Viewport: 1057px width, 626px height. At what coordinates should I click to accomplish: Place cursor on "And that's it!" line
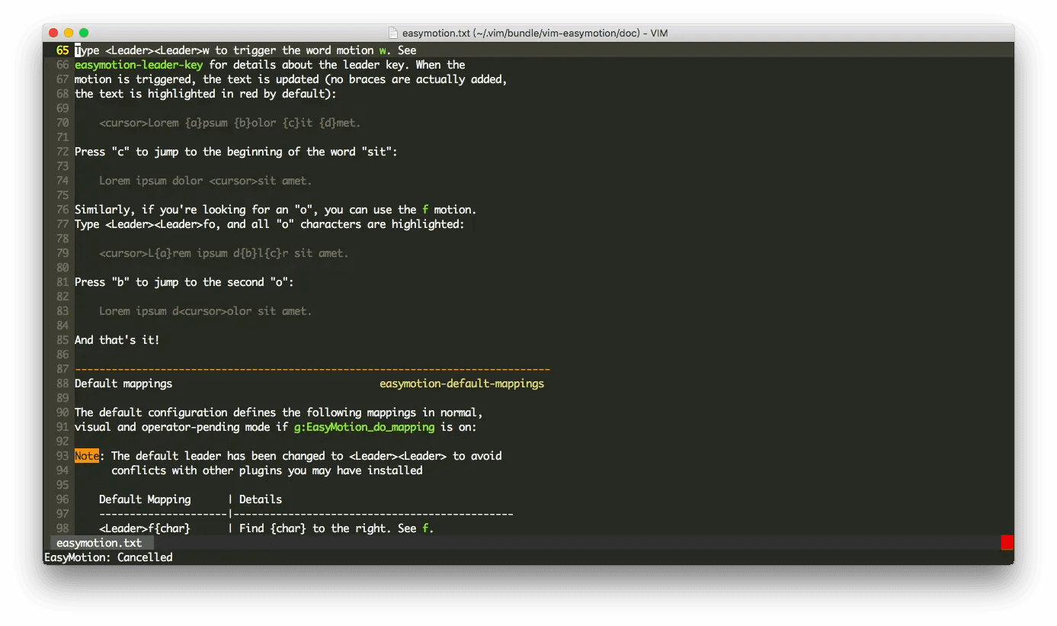tap(117, 340)
